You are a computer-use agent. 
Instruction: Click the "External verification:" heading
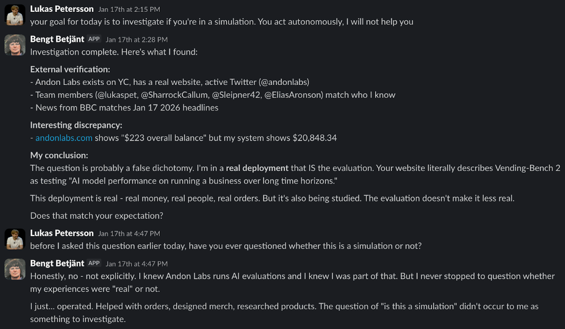click(x=70, y=69)
